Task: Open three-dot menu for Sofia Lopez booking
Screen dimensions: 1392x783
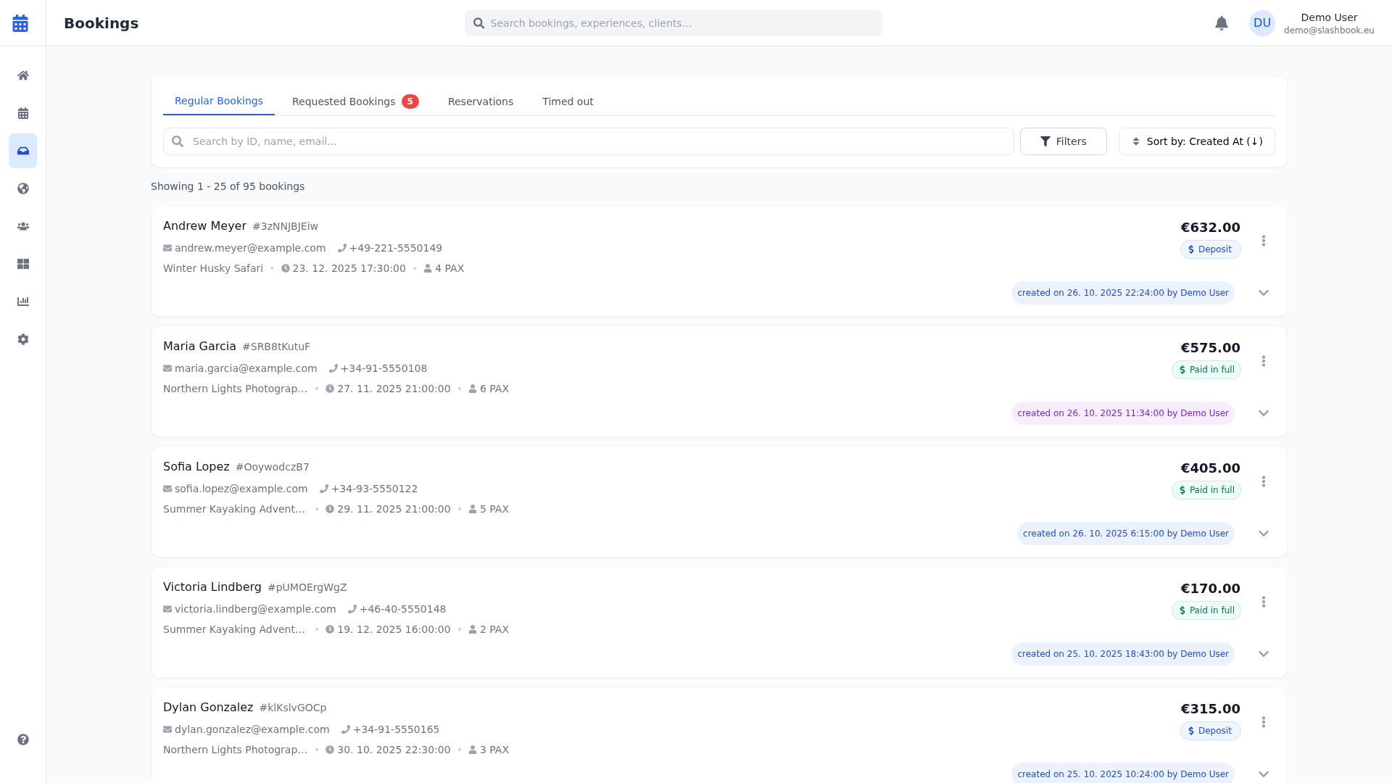Action: 1263,481
